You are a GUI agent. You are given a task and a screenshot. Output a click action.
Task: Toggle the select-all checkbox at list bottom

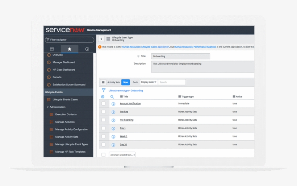[104, 155]
